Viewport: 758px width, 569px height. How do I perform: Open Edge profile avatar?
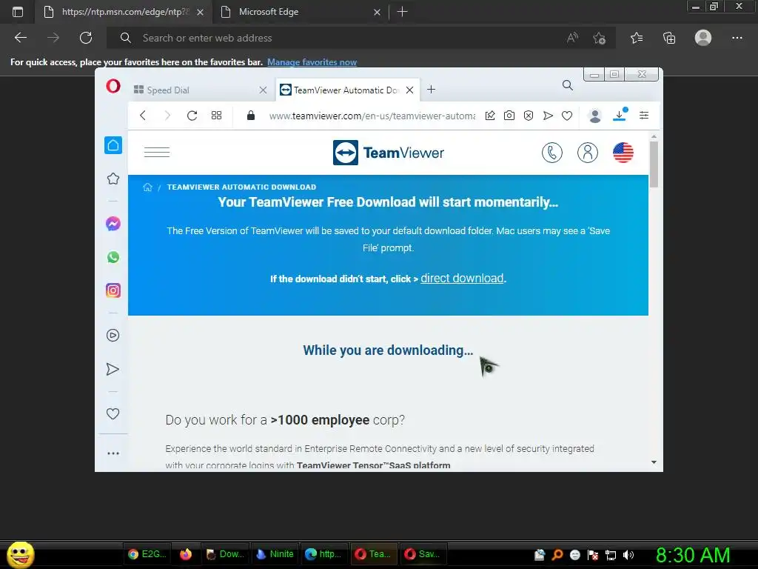703,38
